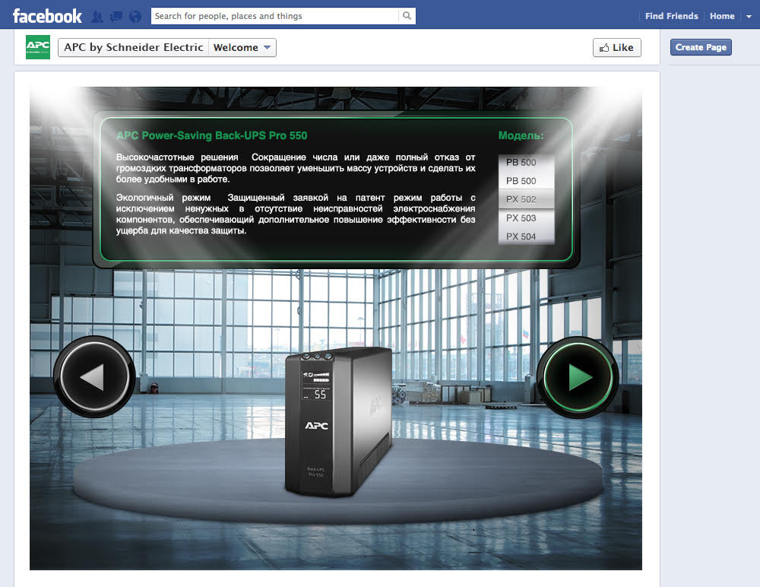This screenshot has height=587, width=760.
Task: Click Find Friends link
Action: point(671,16)
